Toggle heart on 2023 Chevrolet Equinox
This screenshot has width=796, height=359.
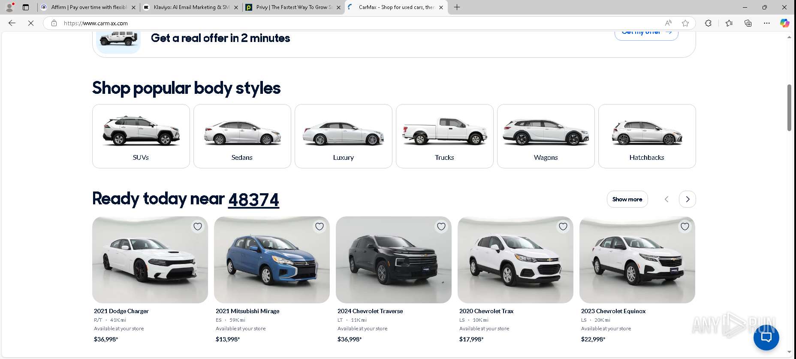point(685,227)
